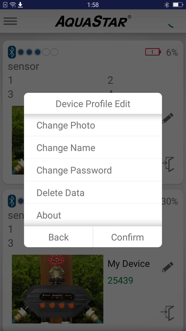
Task: Tap the red low battery icon
Action: 153,52
